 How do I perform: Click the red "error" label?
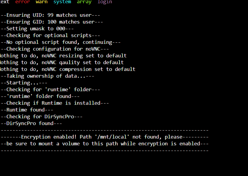[23, 2]
